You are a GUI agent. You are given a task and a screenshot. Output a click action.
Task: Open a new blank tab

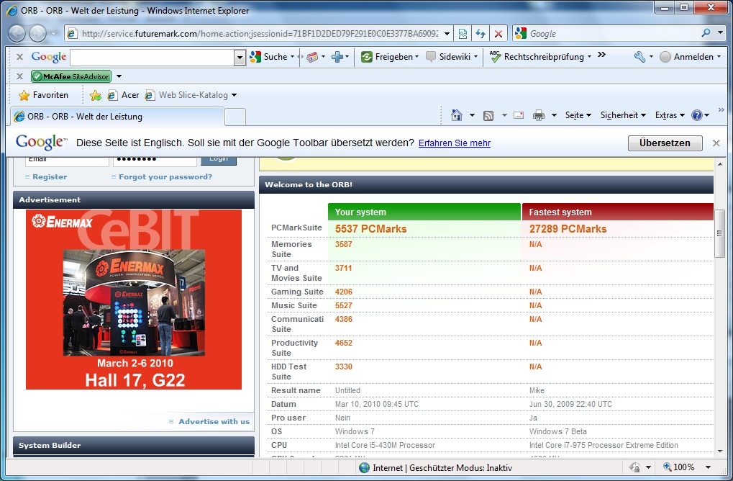235,117
